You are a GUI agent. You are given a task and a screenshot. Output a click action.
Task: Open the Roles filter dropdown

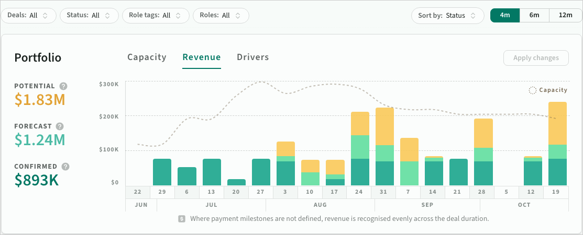point(221,16)
